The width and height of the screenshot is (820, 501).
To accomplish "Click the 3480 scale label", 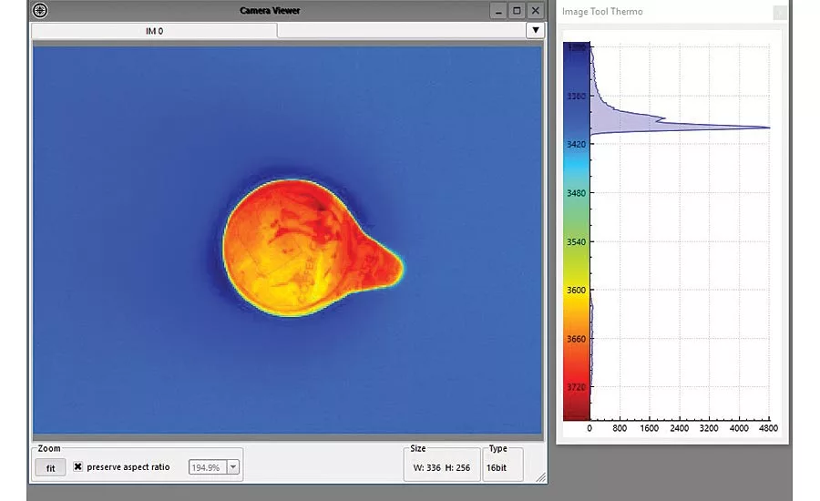I will click(577, 193).
